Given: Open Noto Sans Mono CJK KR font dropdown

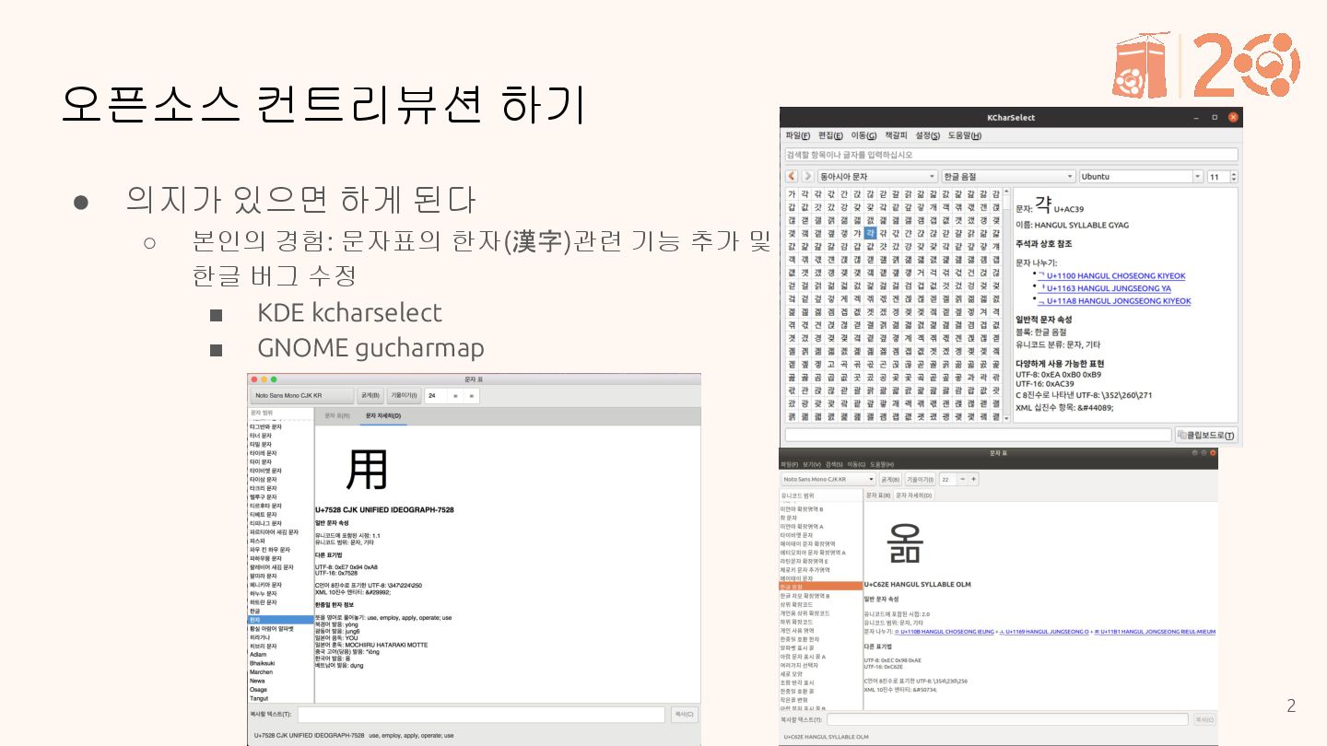Looking at the screenshot, I should click(828, 479).
